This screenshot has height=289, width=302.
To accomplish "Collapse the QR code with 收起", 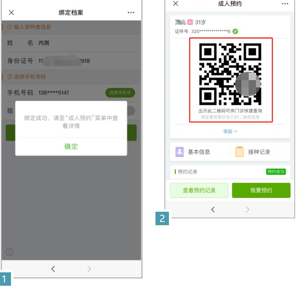I will (x=230, y=131).
